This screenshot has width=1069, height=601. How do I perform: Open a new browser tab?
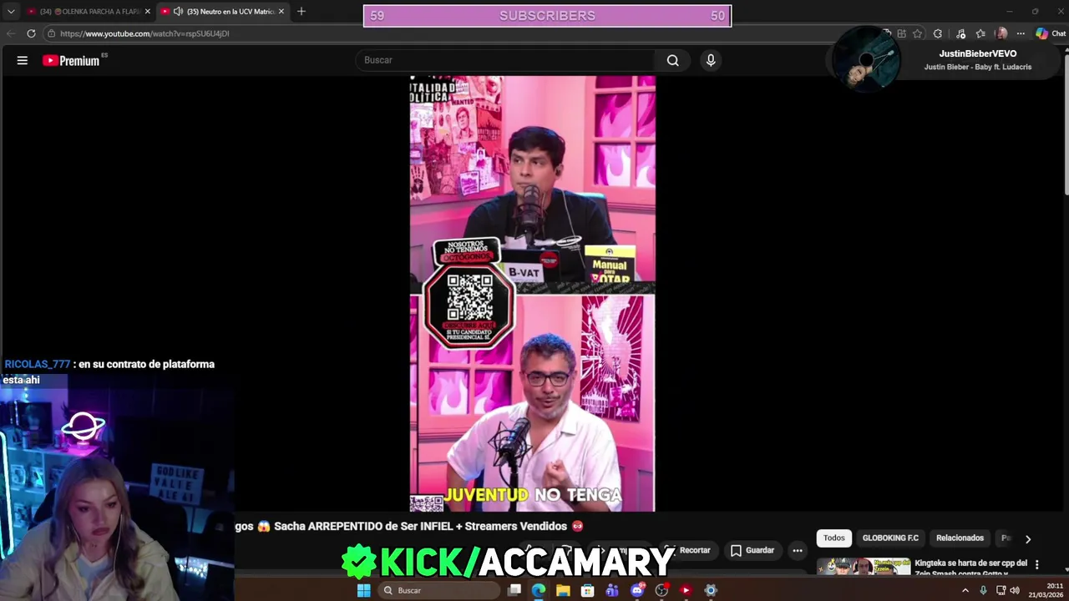pos(301,12)
